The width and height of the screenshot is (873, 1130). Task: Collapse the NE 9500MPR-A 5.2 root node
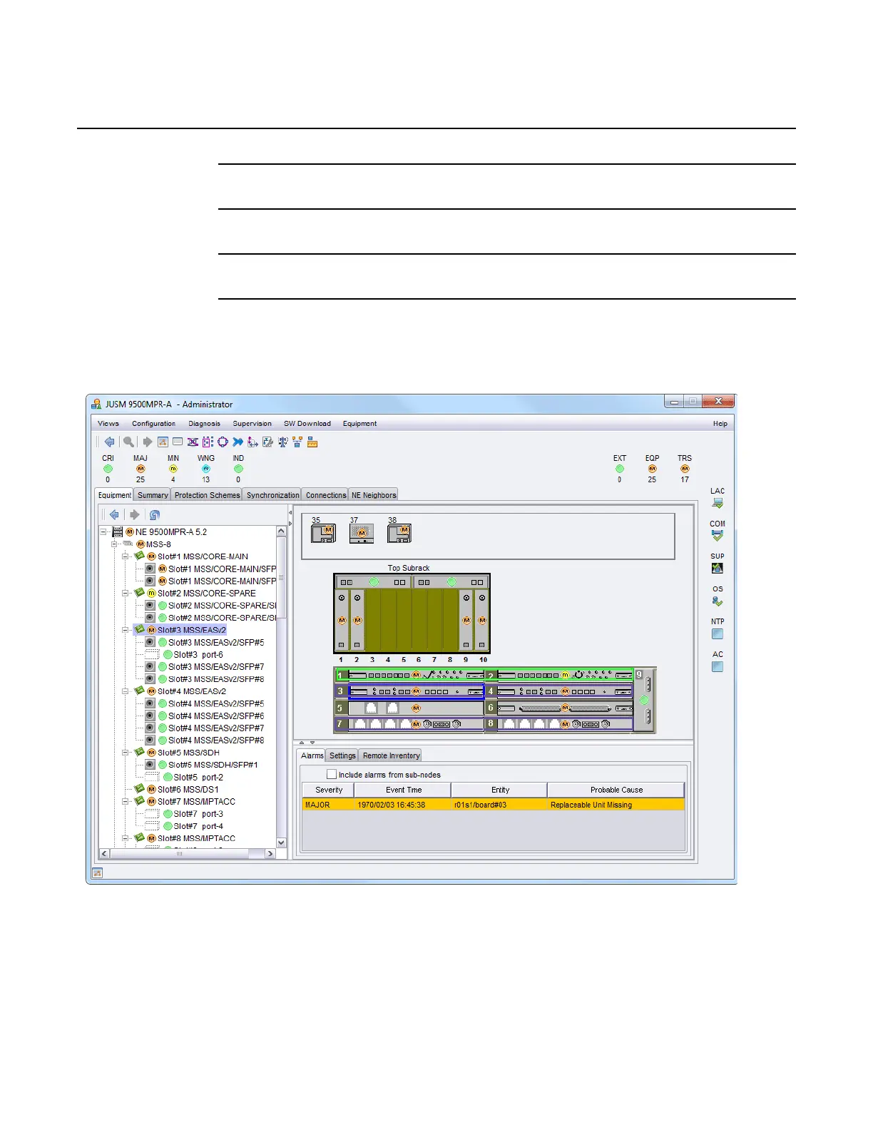pyautogui.click(x=104, y=531)
